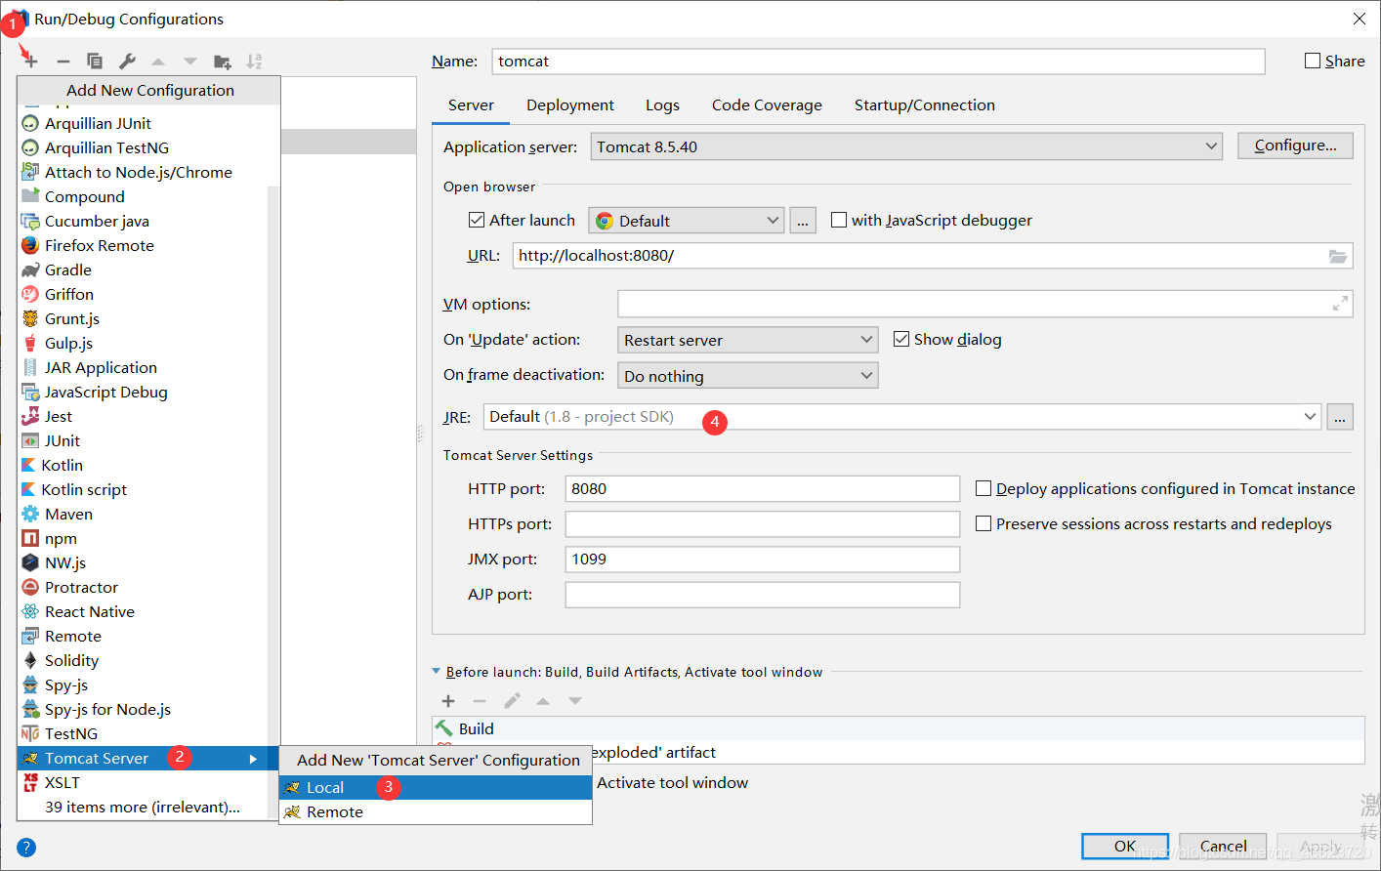This screenshot has width=1381, height=871.
Task: Click the URL field folder browse icon
Action: [1338, 256]
